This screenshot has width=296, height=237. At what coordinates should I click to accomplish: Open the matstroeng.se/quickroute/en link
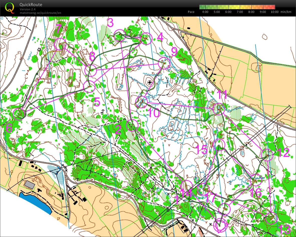tap(40, 13)
